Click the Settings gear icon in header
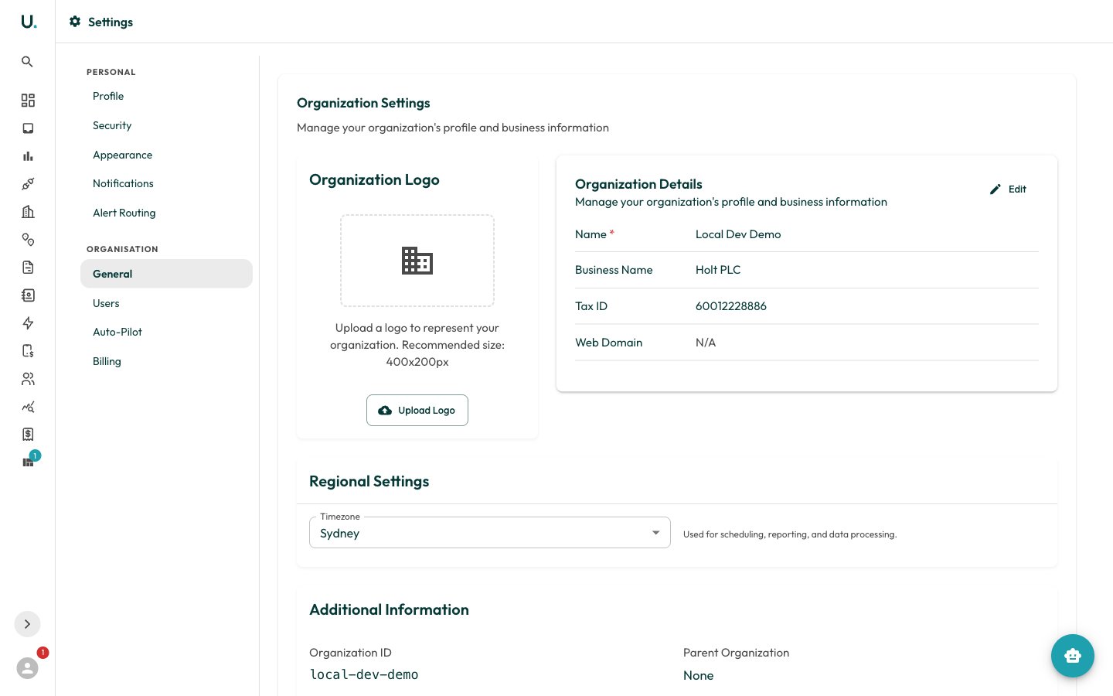Image resolution: width=1113 pixels, height=696 pixels. (x=75, y=22)
